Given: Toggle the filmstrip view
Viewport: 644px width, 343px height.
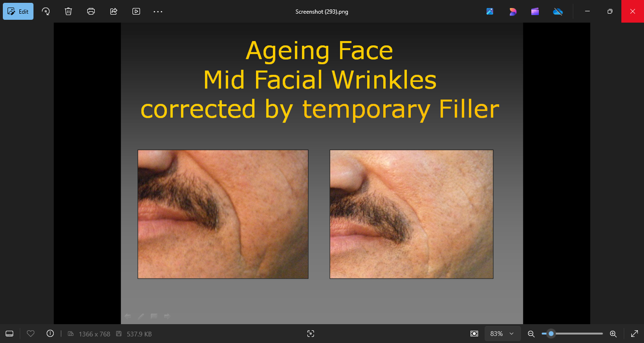Looking at the screenshot, I should [x=9, y=334].
